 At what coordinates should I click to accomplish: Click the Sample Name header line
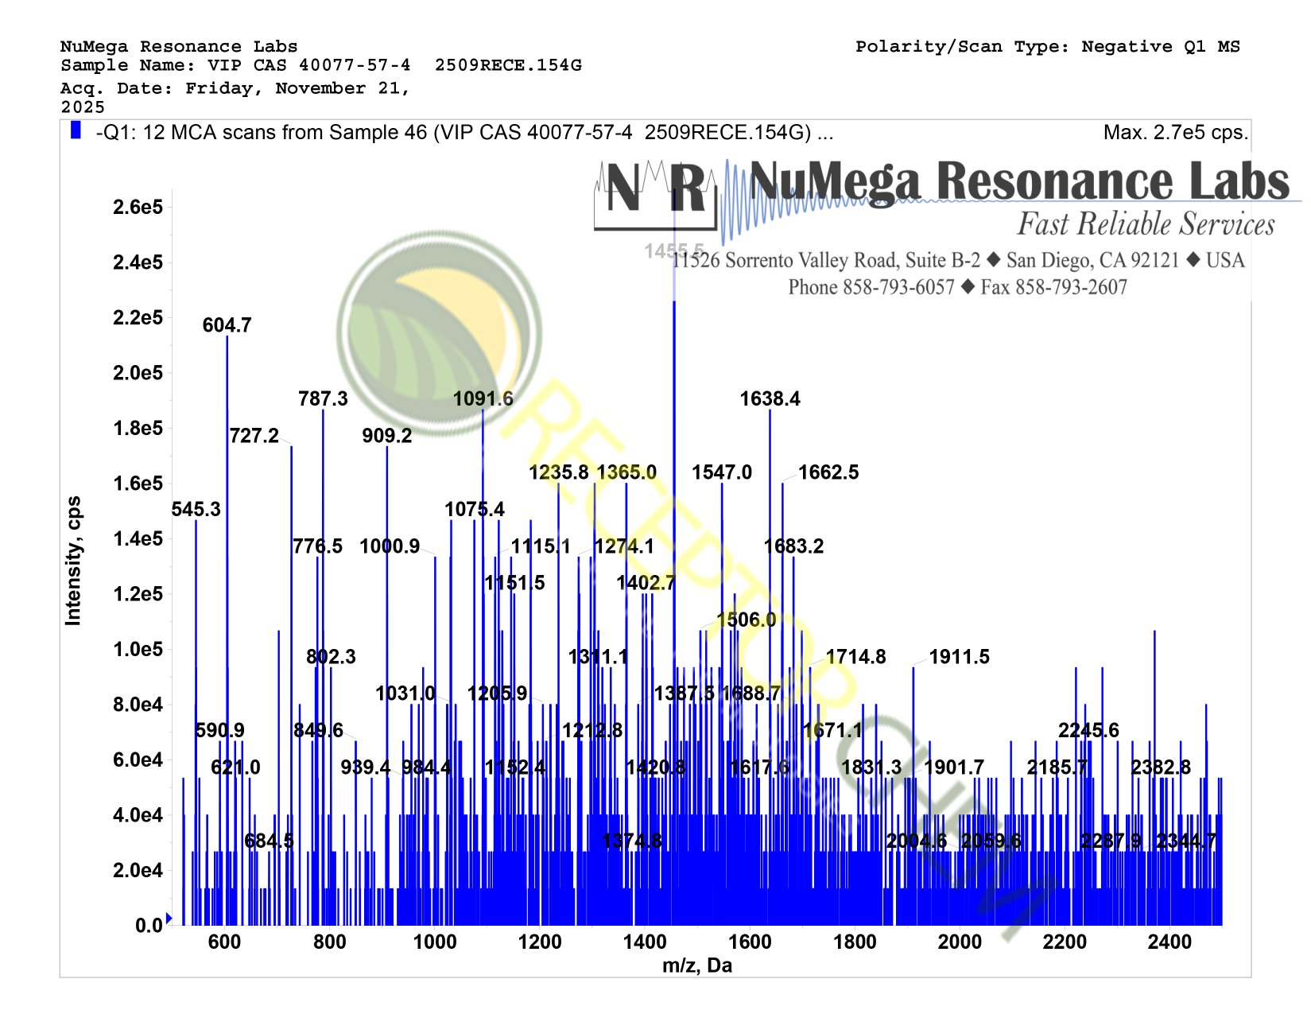(320, 65)
